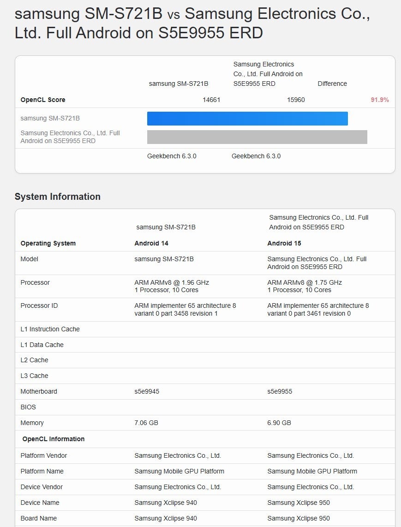Click the "Android 15" operating system cell
Screen dimensions: 401x527
pyautogui.click(x=284, y=243)
